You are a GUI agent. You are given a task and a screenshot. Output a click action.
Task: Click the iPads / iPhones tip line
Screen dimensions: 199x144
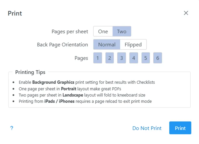point(85,101)
